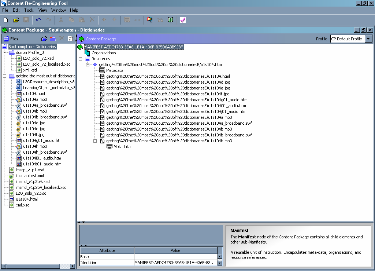
Task: Open the Profile dropdown
Action: (x=368, y=39)
